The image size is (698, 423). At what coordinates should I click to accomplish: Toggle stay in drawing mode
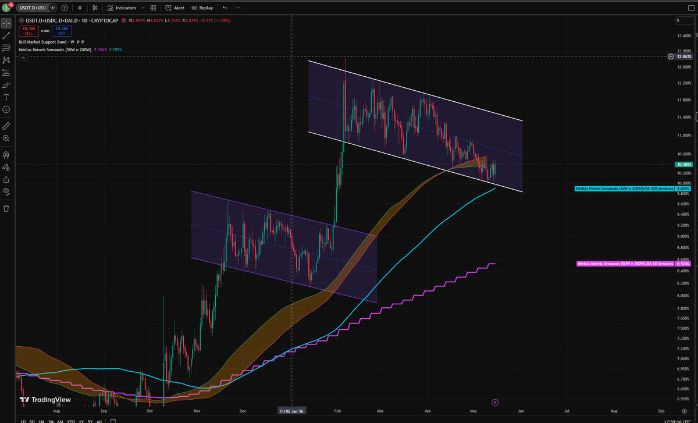[6, 168]
